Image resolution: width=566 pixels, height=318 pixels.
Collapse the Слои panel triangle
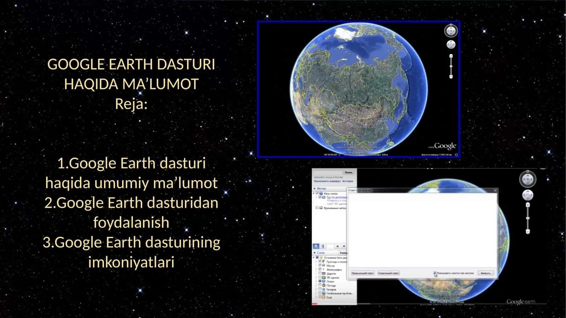314,253
